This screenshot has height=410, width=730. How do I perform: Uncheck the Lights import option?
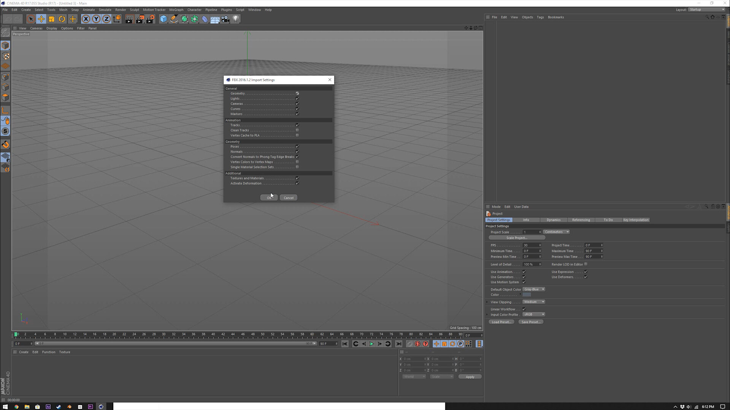[x=297, y=99]
